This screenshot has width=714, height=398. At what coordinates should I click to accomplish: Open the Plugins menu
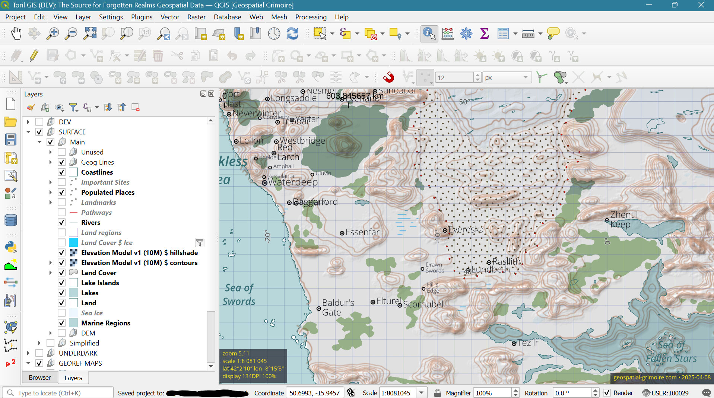142,17
